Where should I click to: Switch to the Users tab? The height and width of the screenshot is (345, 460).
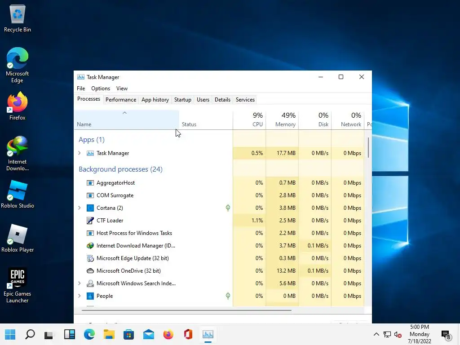[203, 100]
